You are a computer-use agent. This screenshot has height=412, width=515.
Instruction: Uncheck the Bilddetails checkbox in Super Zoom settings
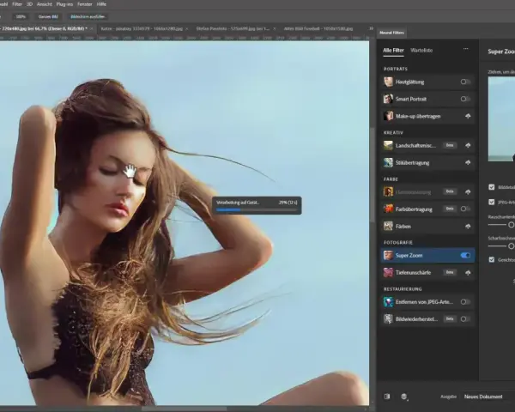point(491,187)
